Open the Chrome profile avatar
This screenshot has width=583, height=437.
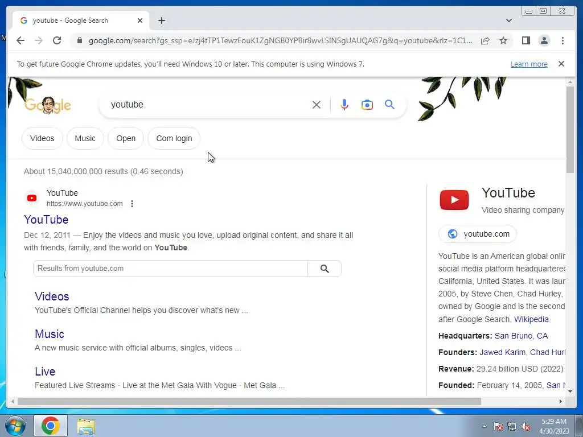click(544, 40)
